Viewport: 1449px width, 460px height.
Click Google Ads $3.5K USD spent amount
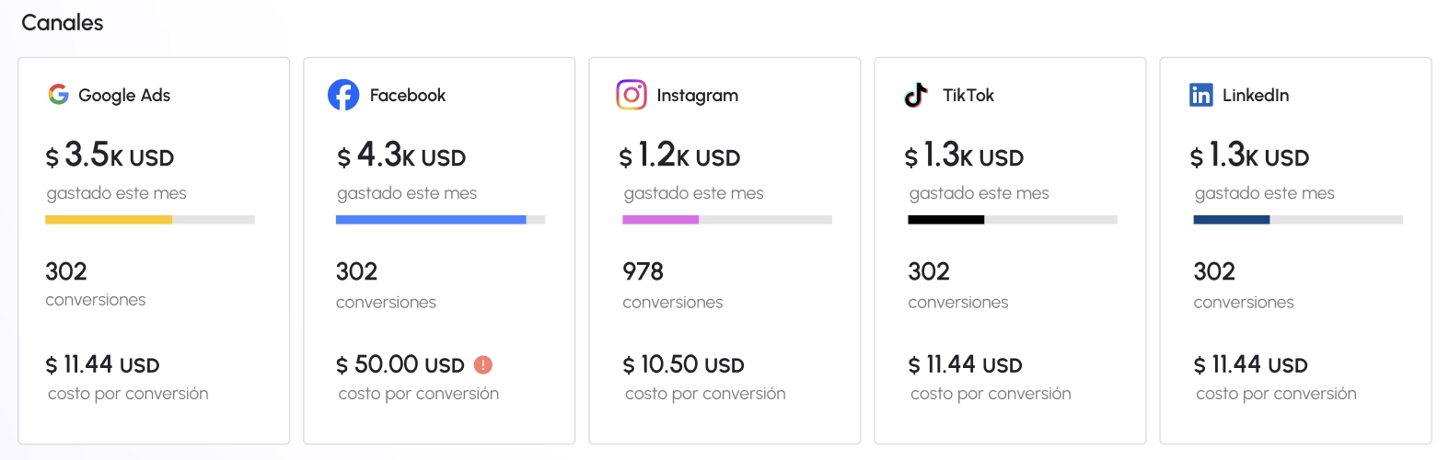pos(110,156)
